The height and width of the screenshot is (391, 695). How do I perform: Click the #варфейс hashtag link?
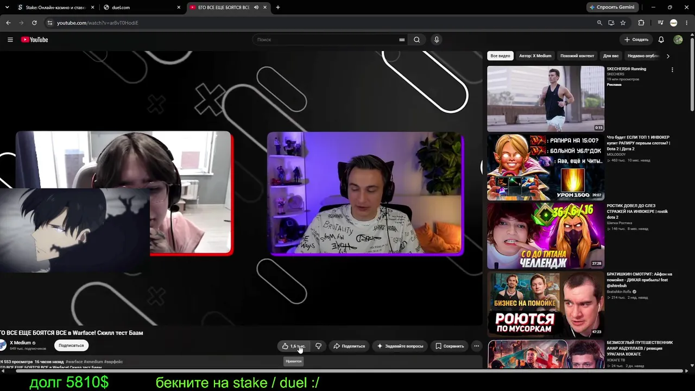[x=113, y=362]
